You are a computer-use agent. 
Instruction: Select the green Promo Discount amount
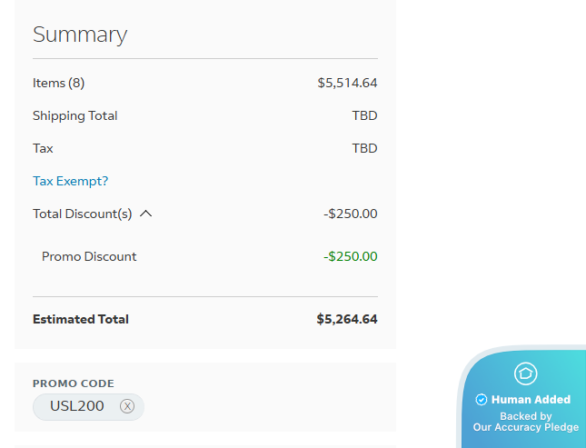click(x=350, y=256)
